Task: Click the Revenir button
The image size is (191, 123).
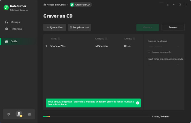Action: pos(173,27)
